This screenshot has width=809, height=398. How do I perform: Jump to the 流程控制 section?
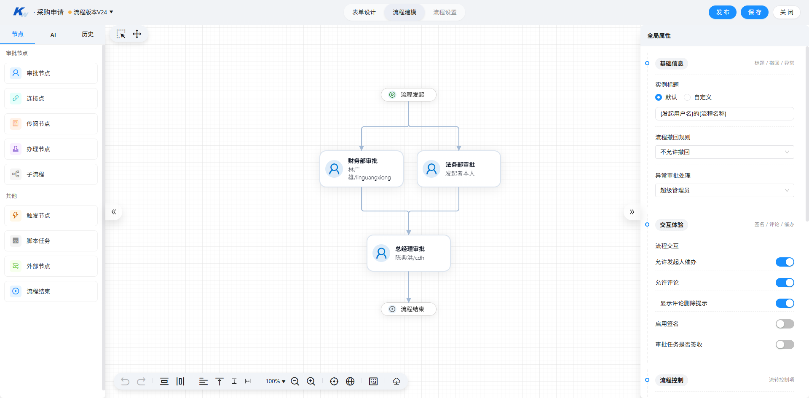672,380
